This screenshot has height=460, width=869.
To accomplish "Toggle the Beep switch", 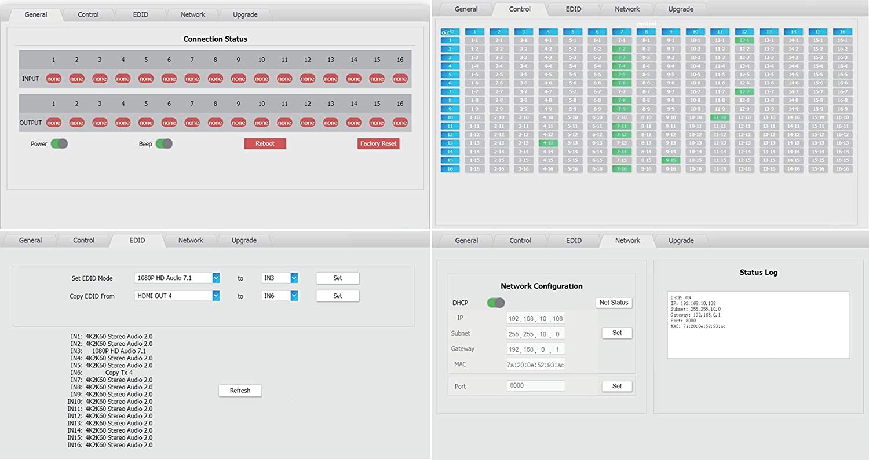I will click(x=164, y=143).
